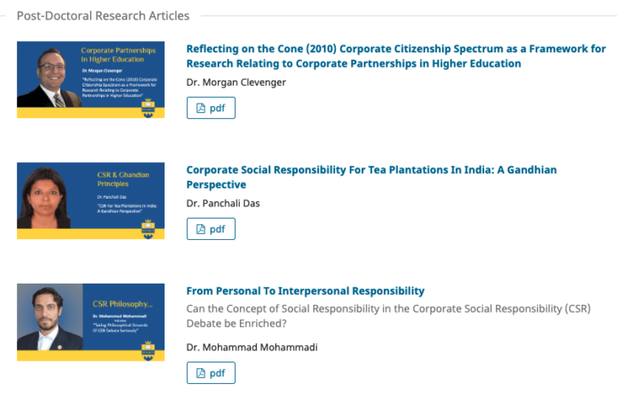617x395 pixels.
Task: Click crest logo on CSR Philosophy thumbnail
Action: pos(148,351)
